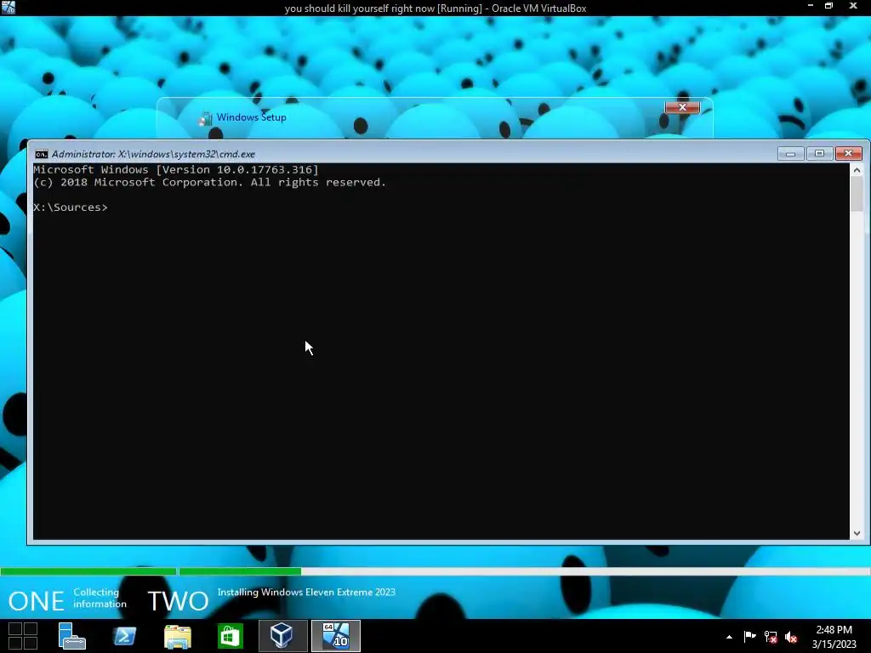Viewport: 871px width, 653px height.
Task: Open Server Manager from the taskbar
Action: 71,636
